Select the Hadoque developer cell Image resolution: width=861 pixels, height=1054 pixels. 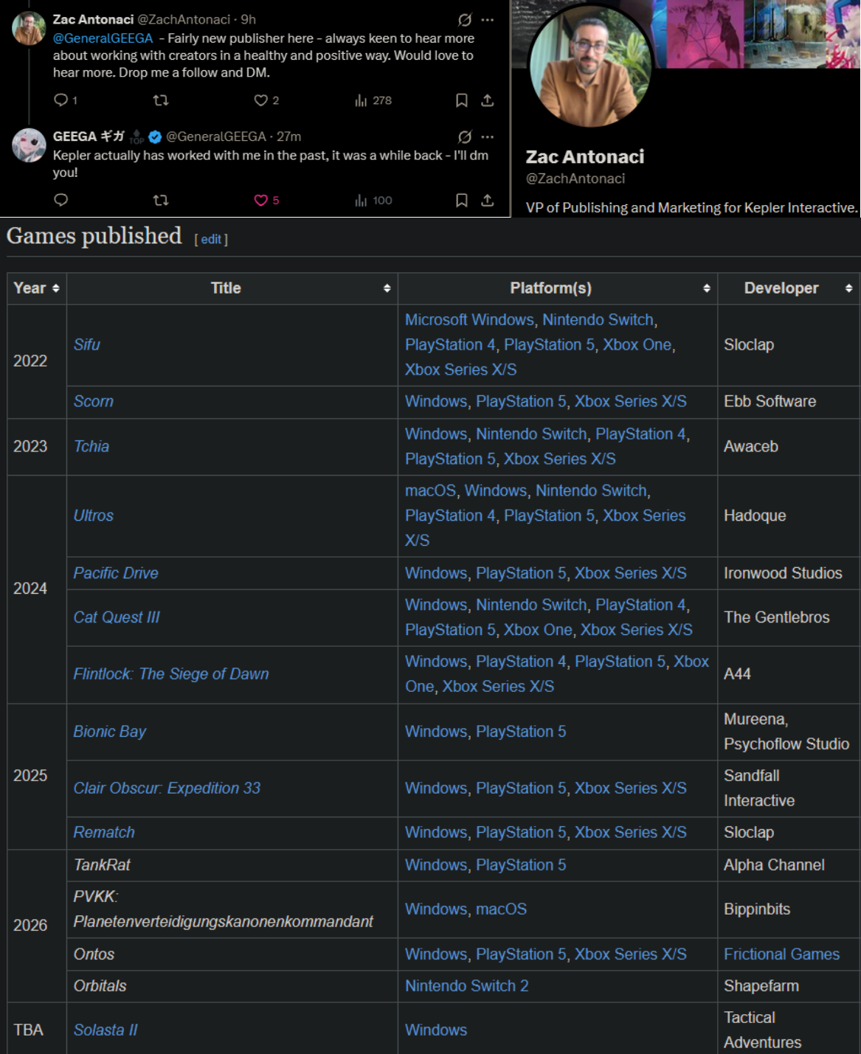(789, 516)
